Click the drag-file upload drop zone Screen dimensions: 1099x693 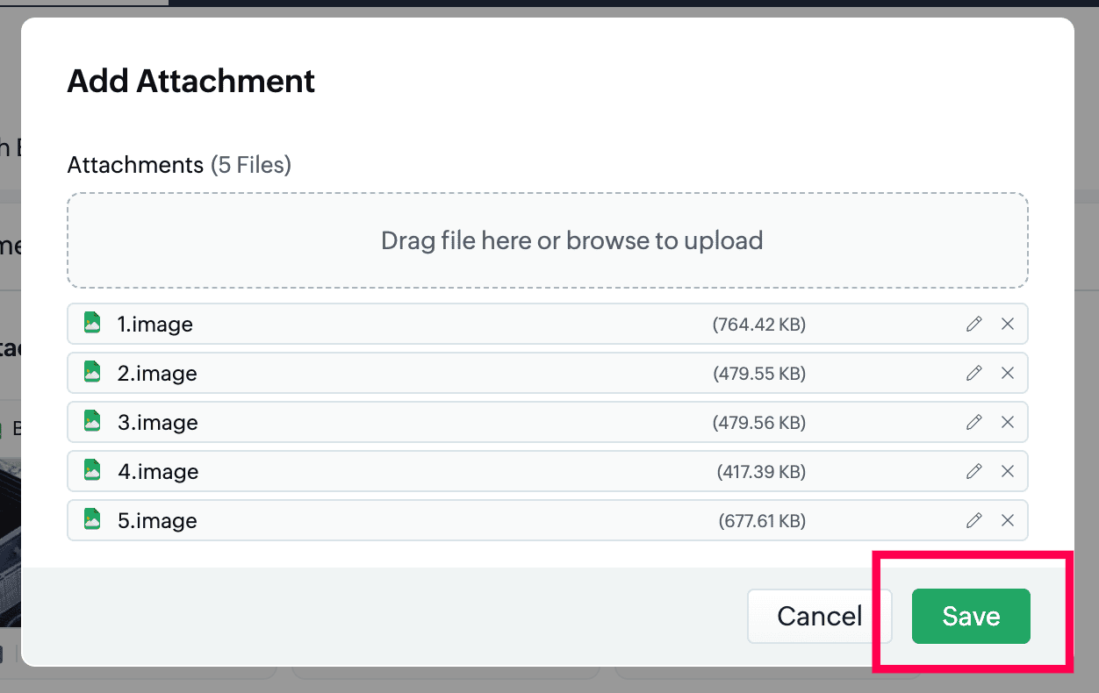547,240
